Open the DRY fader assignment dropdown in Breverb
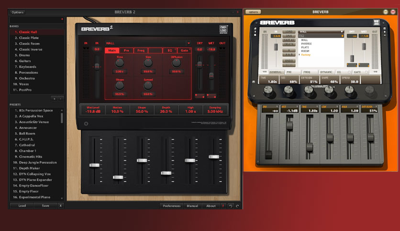 (x=277, y=106)
